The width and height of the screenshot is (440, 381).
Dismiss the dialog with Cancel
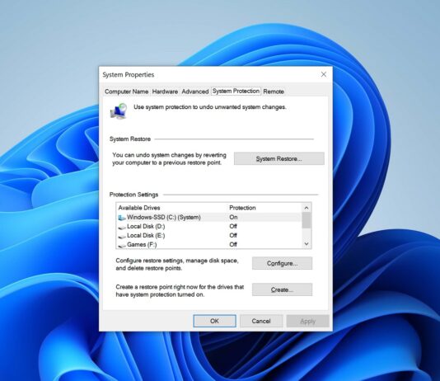[x=261, y=321]
